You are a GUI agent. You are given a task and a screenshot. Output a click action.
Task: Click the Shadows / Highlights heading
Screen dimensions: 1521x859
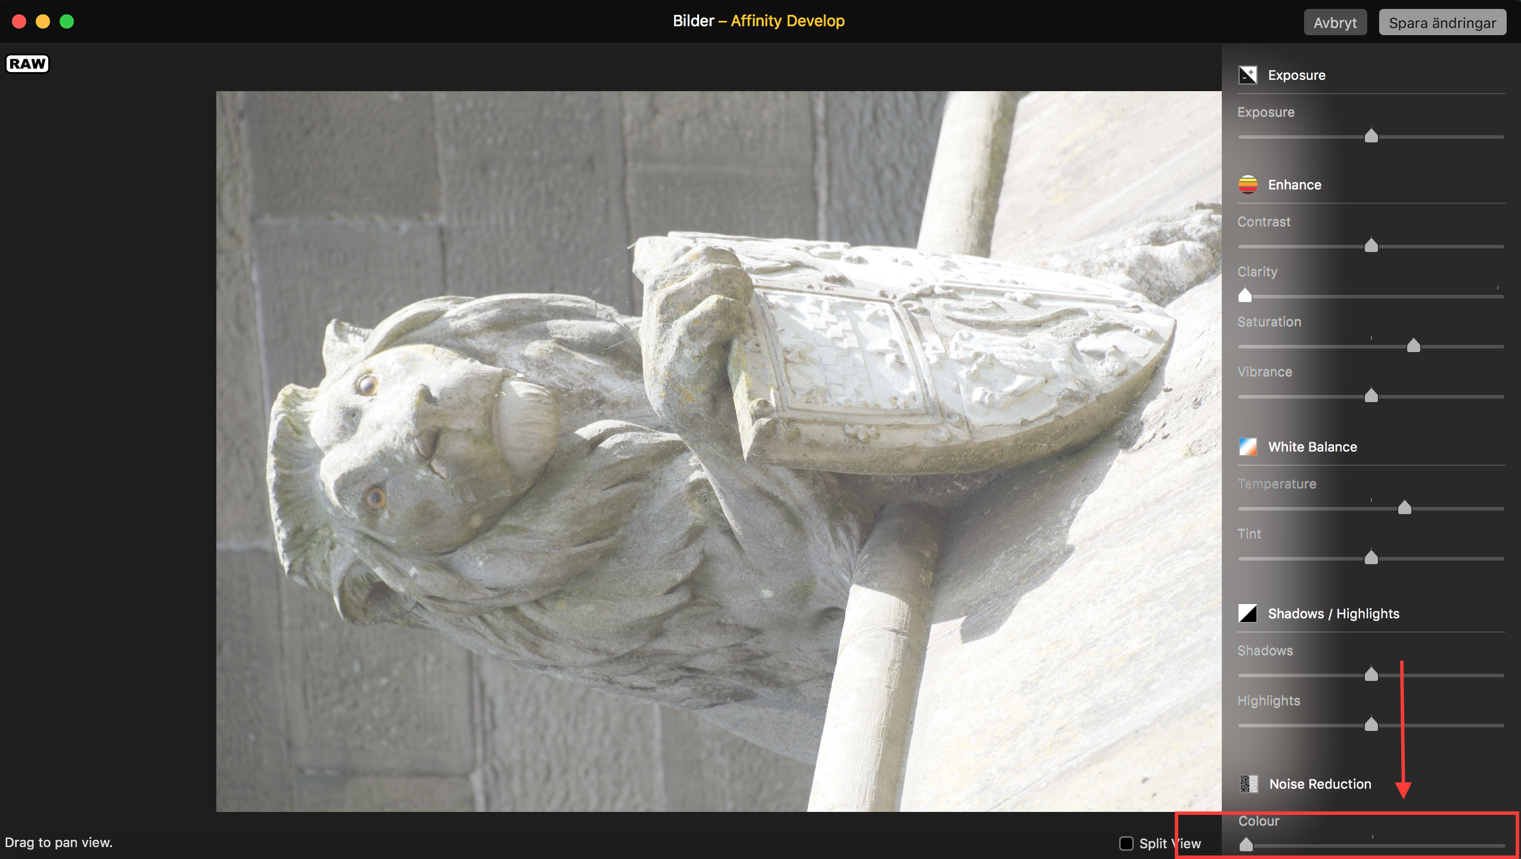(x=1333, y=614)
